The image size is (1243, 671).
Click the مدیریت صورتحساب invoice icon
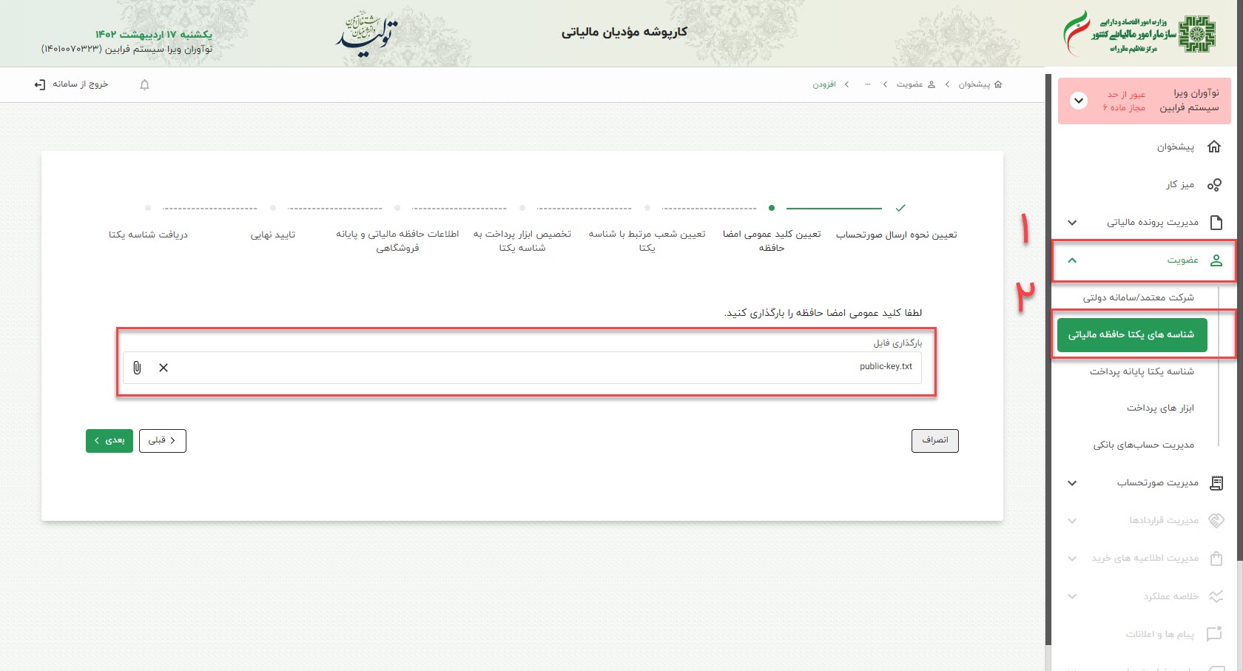tap(1216, 483)
